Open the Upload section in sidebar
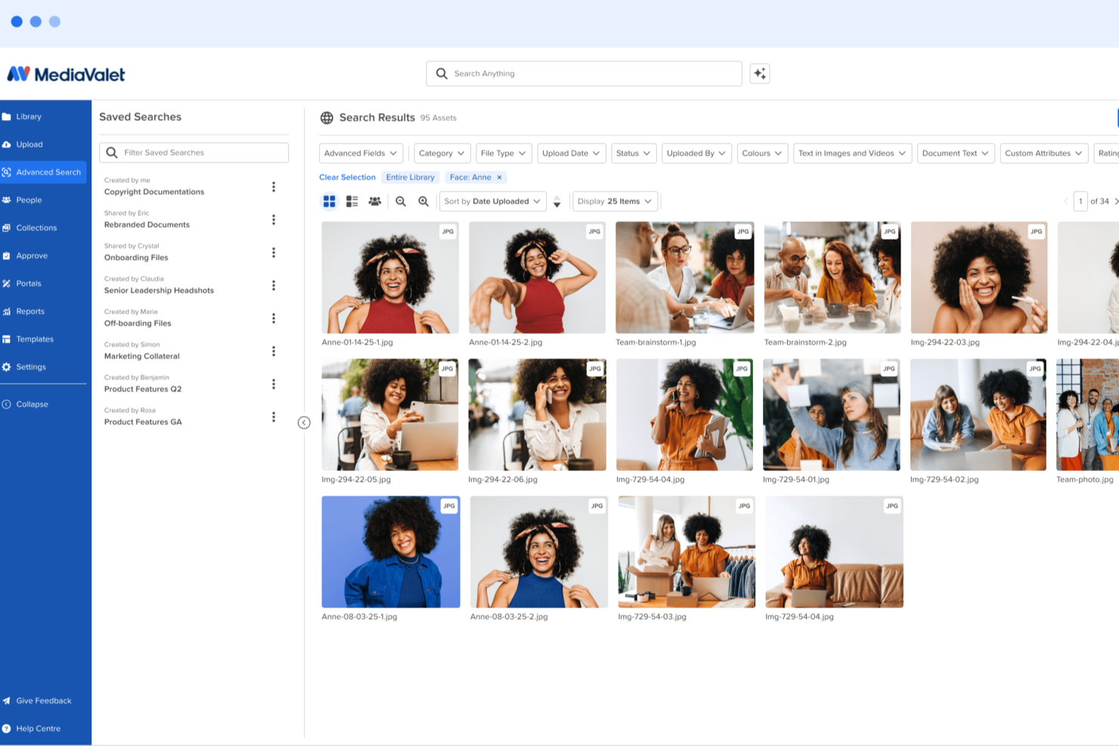 [x=30, y=144]
